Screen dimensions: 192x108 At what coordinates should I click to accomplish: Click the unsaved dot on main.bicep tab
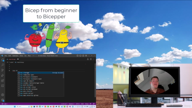point(18,59)
